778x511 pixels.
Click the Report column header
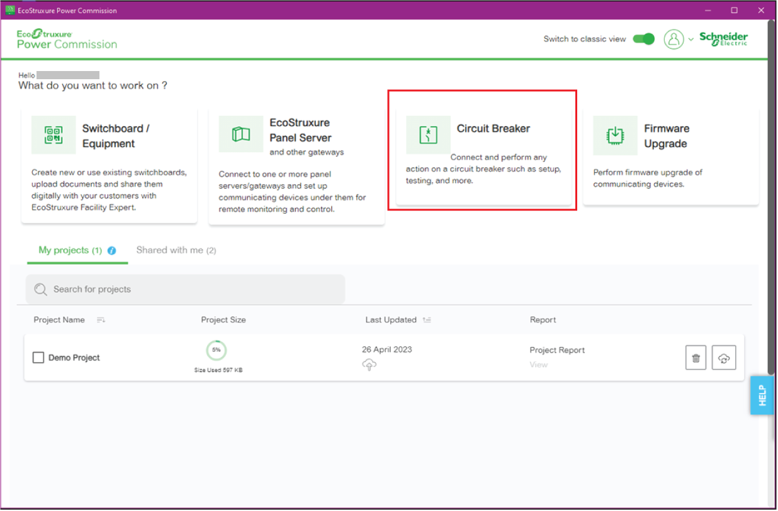(x=543, y=320)
